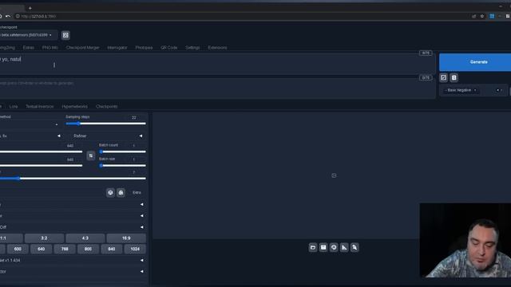Click the positive prompt token counter badge

coord(426,53)
